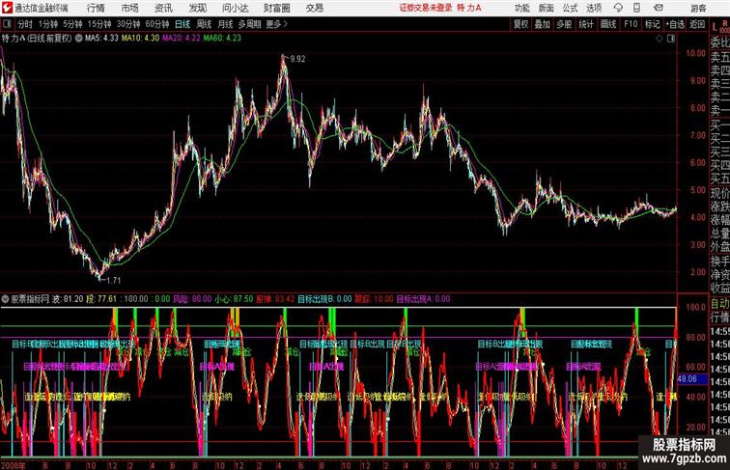Open the 选项 menu

594,8
